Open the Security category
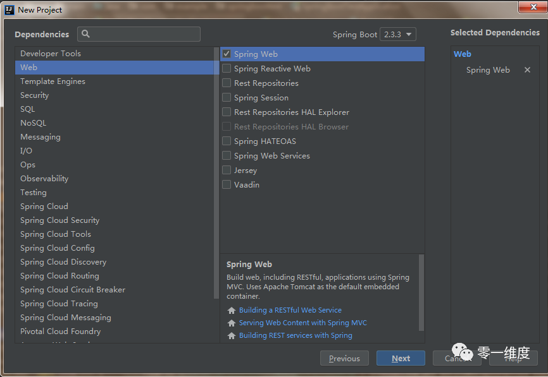Image resolution: width=548 pixels, height=377 pixels. tap(115, 95)
